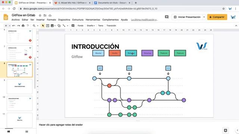Open a new browser tab
The height and width of the screenshot is (134, 239).
(x=136, y=3)
